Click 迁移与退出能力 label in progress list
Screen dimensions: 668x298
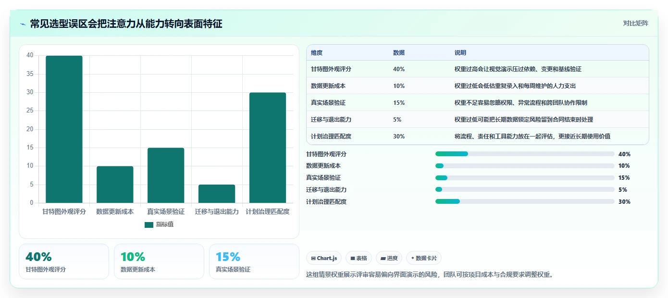326,190
